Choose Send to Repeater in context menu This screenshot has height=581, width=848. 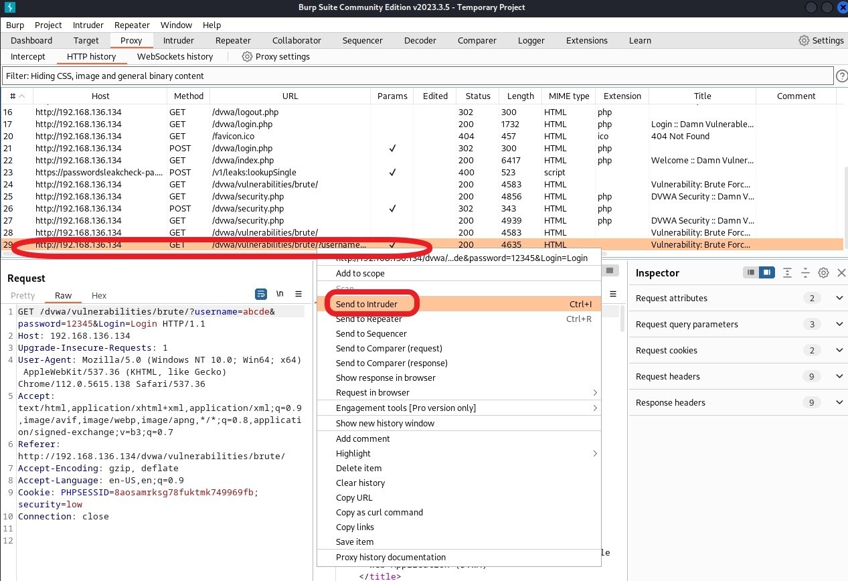pyautogui.click(x=459, y=319)
